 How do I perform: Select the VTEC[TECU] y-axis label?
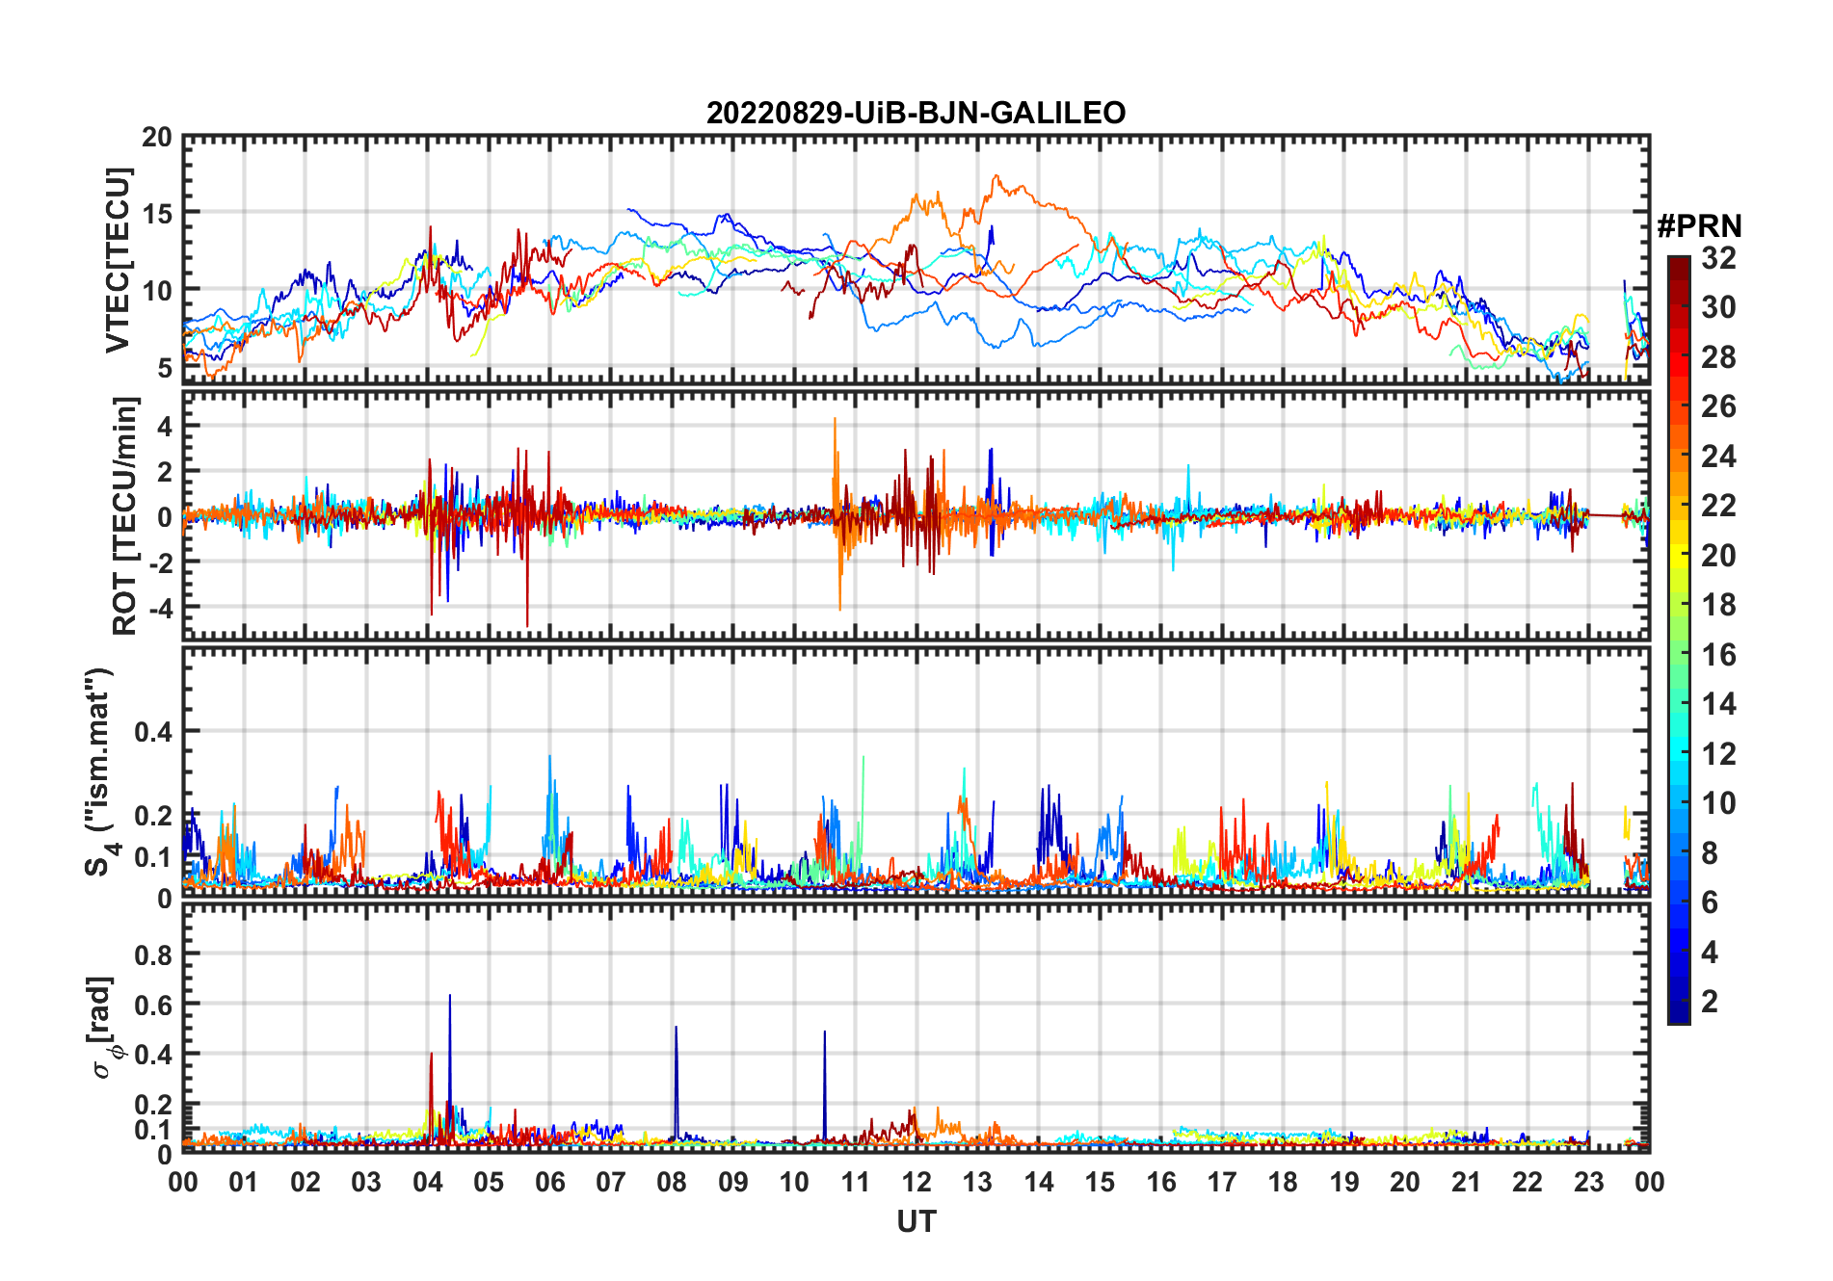click(x=118, y=260)
